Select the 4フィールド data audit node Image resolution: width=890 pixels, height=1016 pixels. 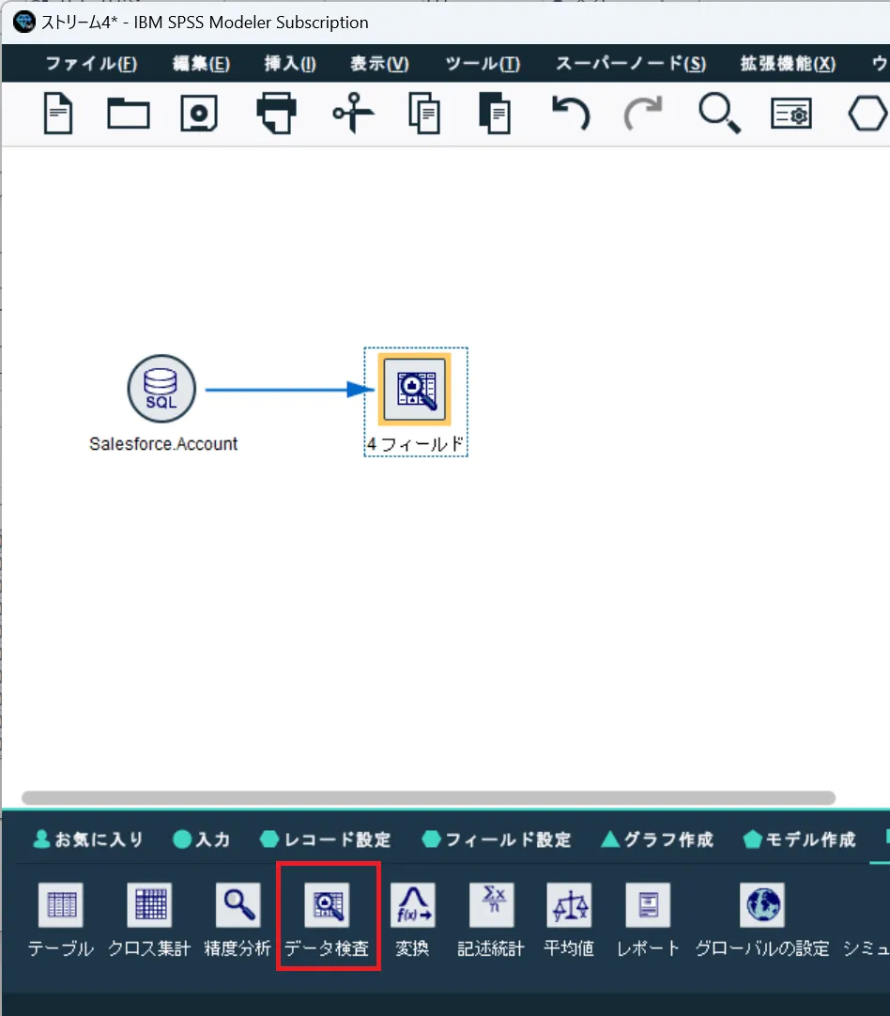(415, 390)
